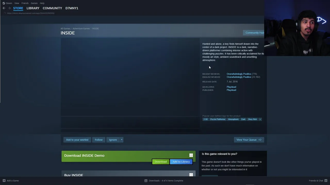Switch to the LIBRARY tab
Image resolution: width=330 pixels, height=185 pixels.
[x=33, y=8]
